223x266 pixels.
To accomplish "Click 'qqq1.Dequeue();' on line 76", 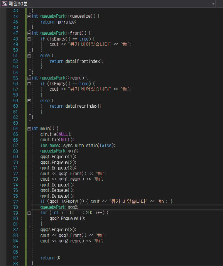I will pyautogui.click(x=57, y=196).
